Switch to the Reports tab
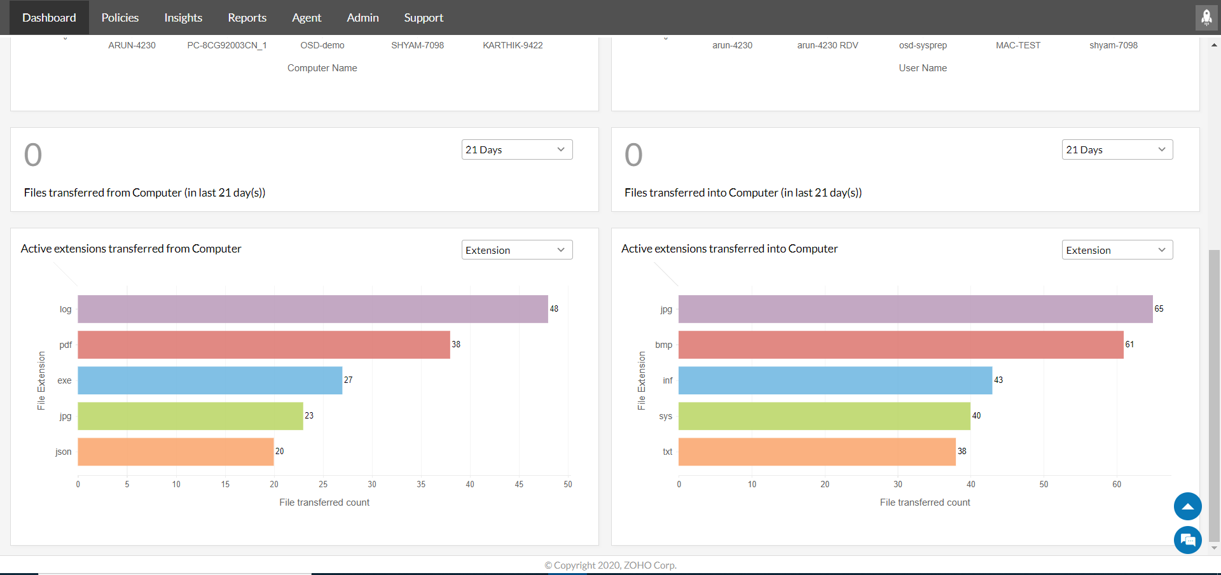 click(x=247, y=18)
